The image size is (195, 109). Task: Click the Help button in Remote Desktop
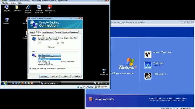click(66, 76)
